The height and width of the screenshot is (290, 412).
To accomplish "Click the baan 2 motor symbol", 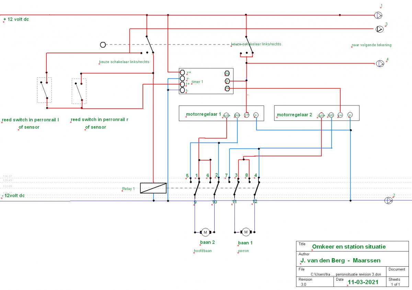I will coord(205,232).
